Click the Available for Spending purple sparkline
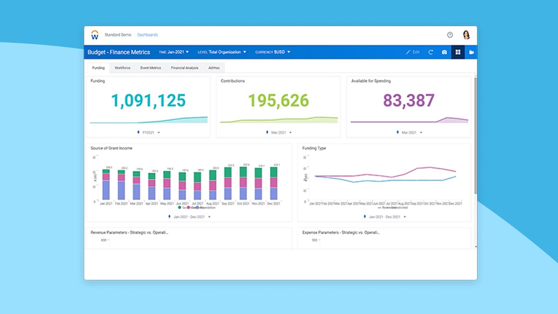Viewport: 558px width, 314px height. (x=409, y=120)
